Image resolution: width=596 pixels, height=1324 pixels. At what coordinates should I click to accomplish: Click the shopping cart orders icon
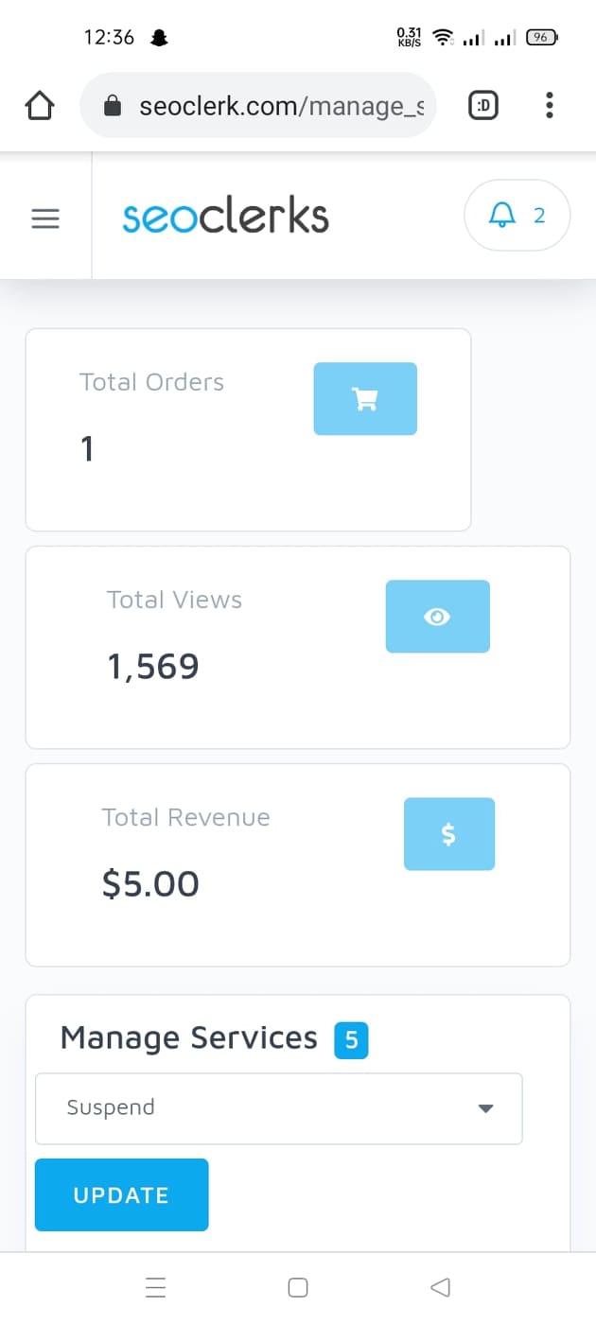point(365,399)
